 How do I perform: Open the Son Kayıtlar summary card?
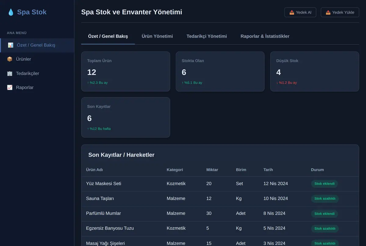pos(126,118)
